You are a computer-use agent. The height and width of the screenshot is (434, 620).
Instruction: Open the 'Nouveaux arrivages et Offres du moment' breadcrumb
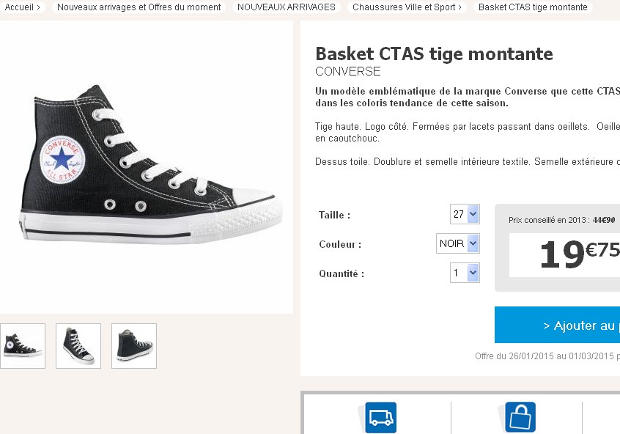(x=139, y=7)
